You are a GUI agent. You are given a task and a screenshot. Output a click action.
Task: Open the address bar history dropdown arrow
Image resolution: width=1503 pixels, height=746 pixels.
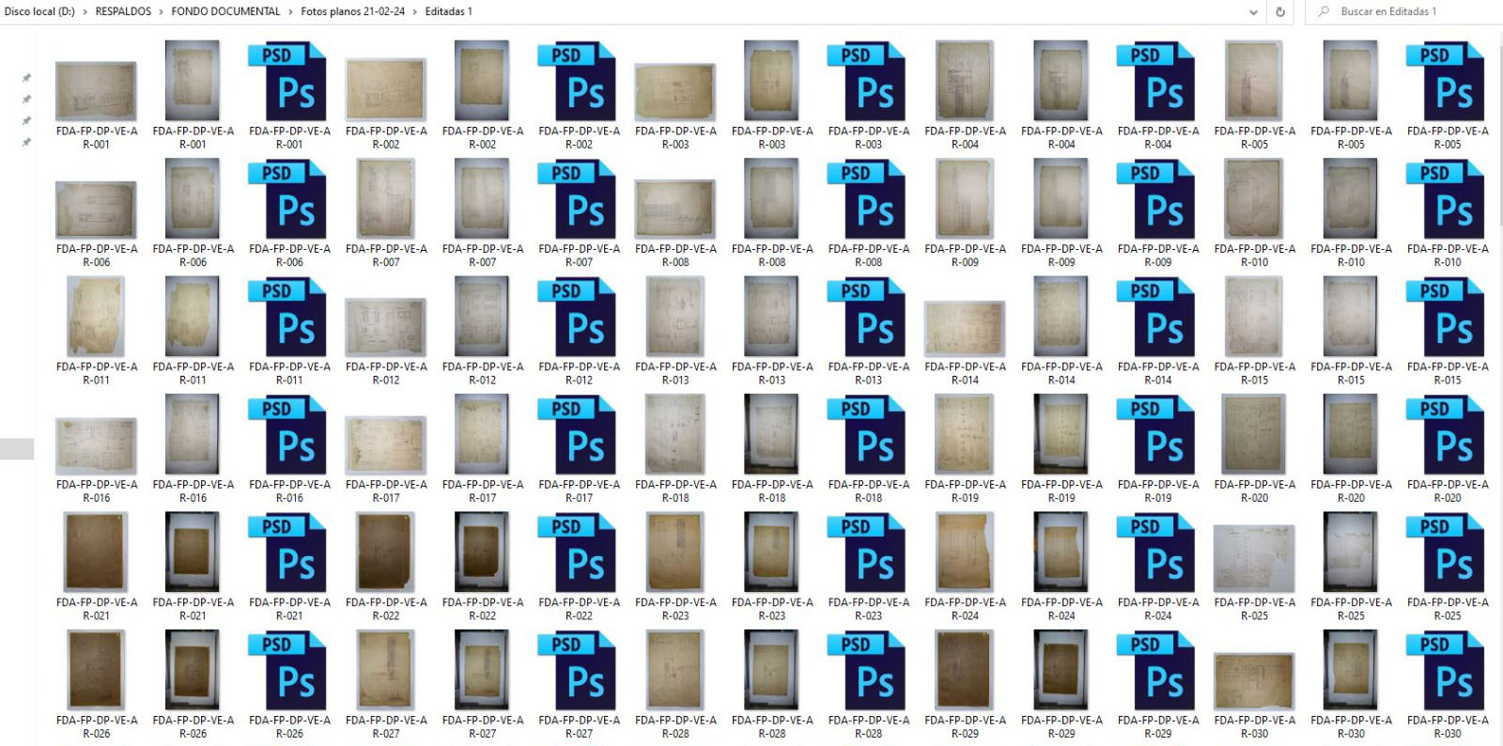(1253, 12)
